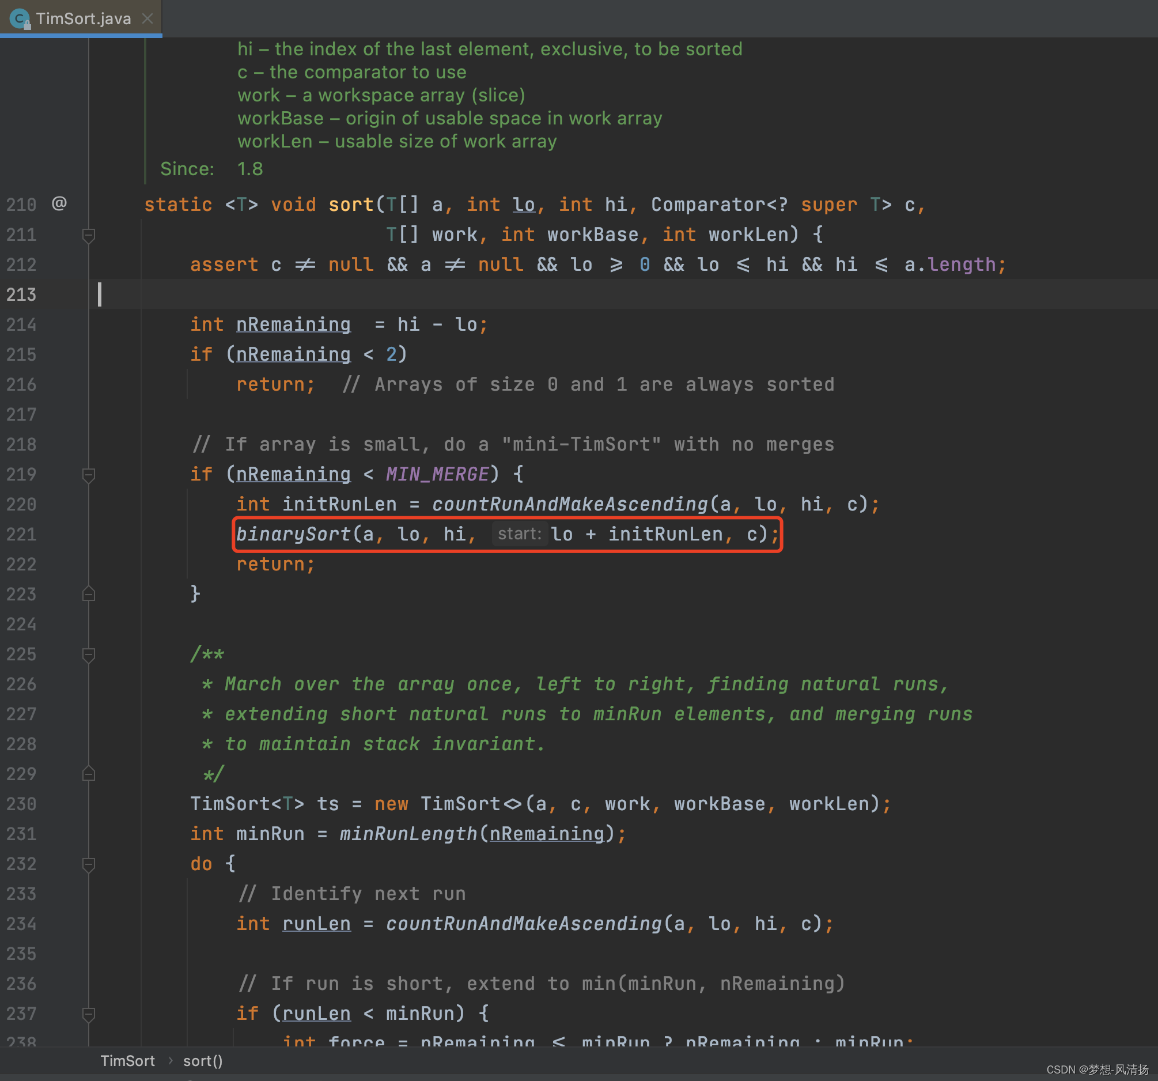Click the fold end marker at line 223
This screenshot has width=1158, height=1081.
pyautogui.click(x=89, y=595)
